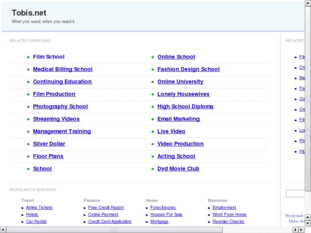Screen dimensions: 311x233
Task: Go to the Photography School search
Action: coord(60,106)
